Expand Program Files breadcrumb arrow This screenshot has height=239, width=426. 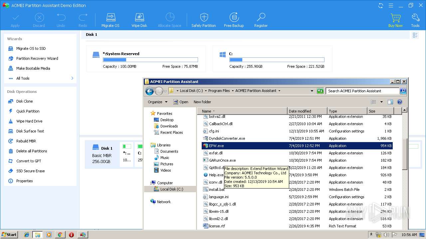click(232, 91)
